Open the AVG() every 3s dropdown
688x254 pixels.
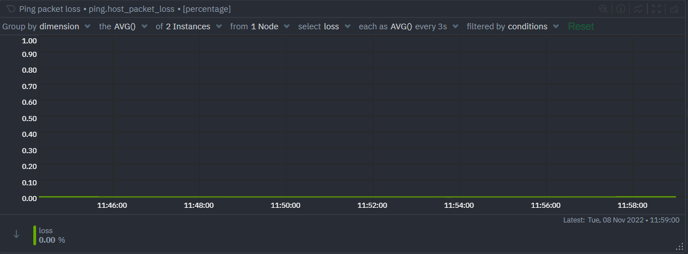click(x=423, y=26)
